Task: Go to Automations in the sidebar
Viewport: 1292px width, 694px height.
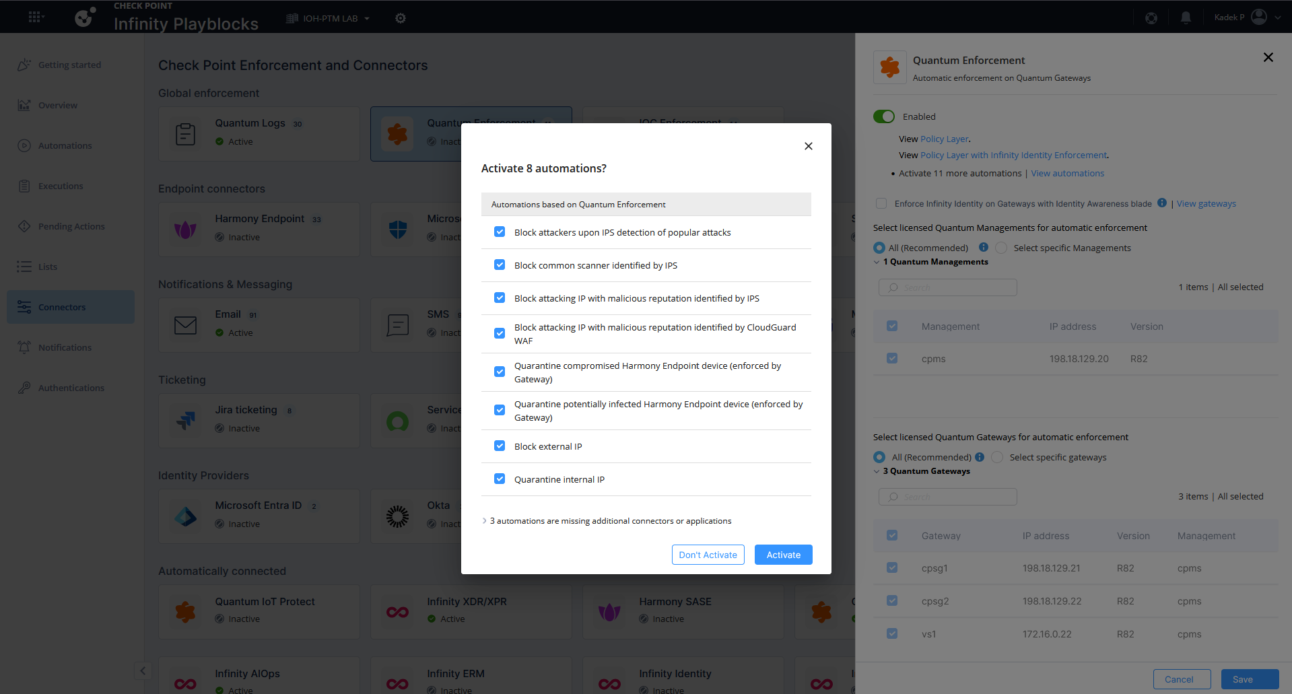Action: (x=65, y=145)
